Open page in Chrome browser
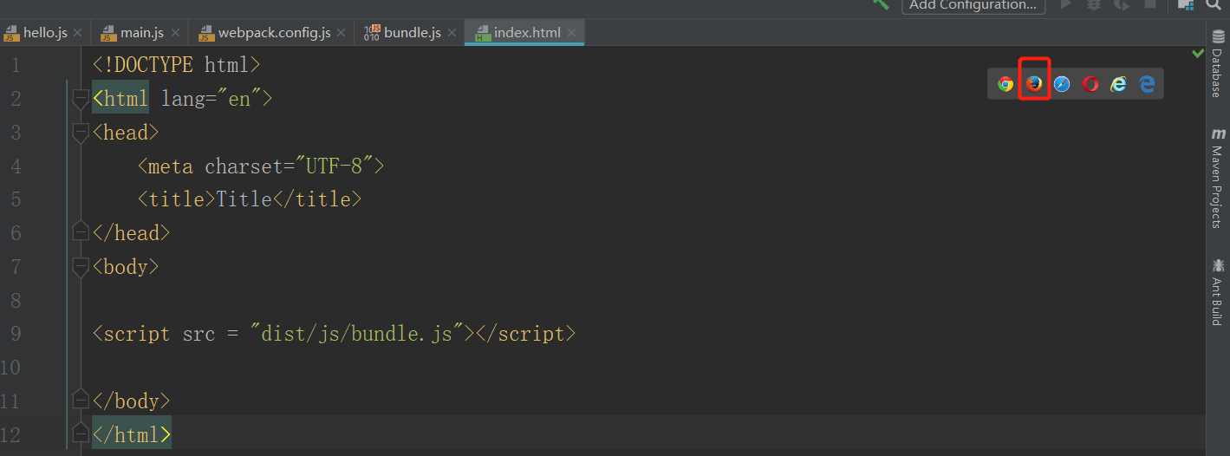 [1005, 84]
